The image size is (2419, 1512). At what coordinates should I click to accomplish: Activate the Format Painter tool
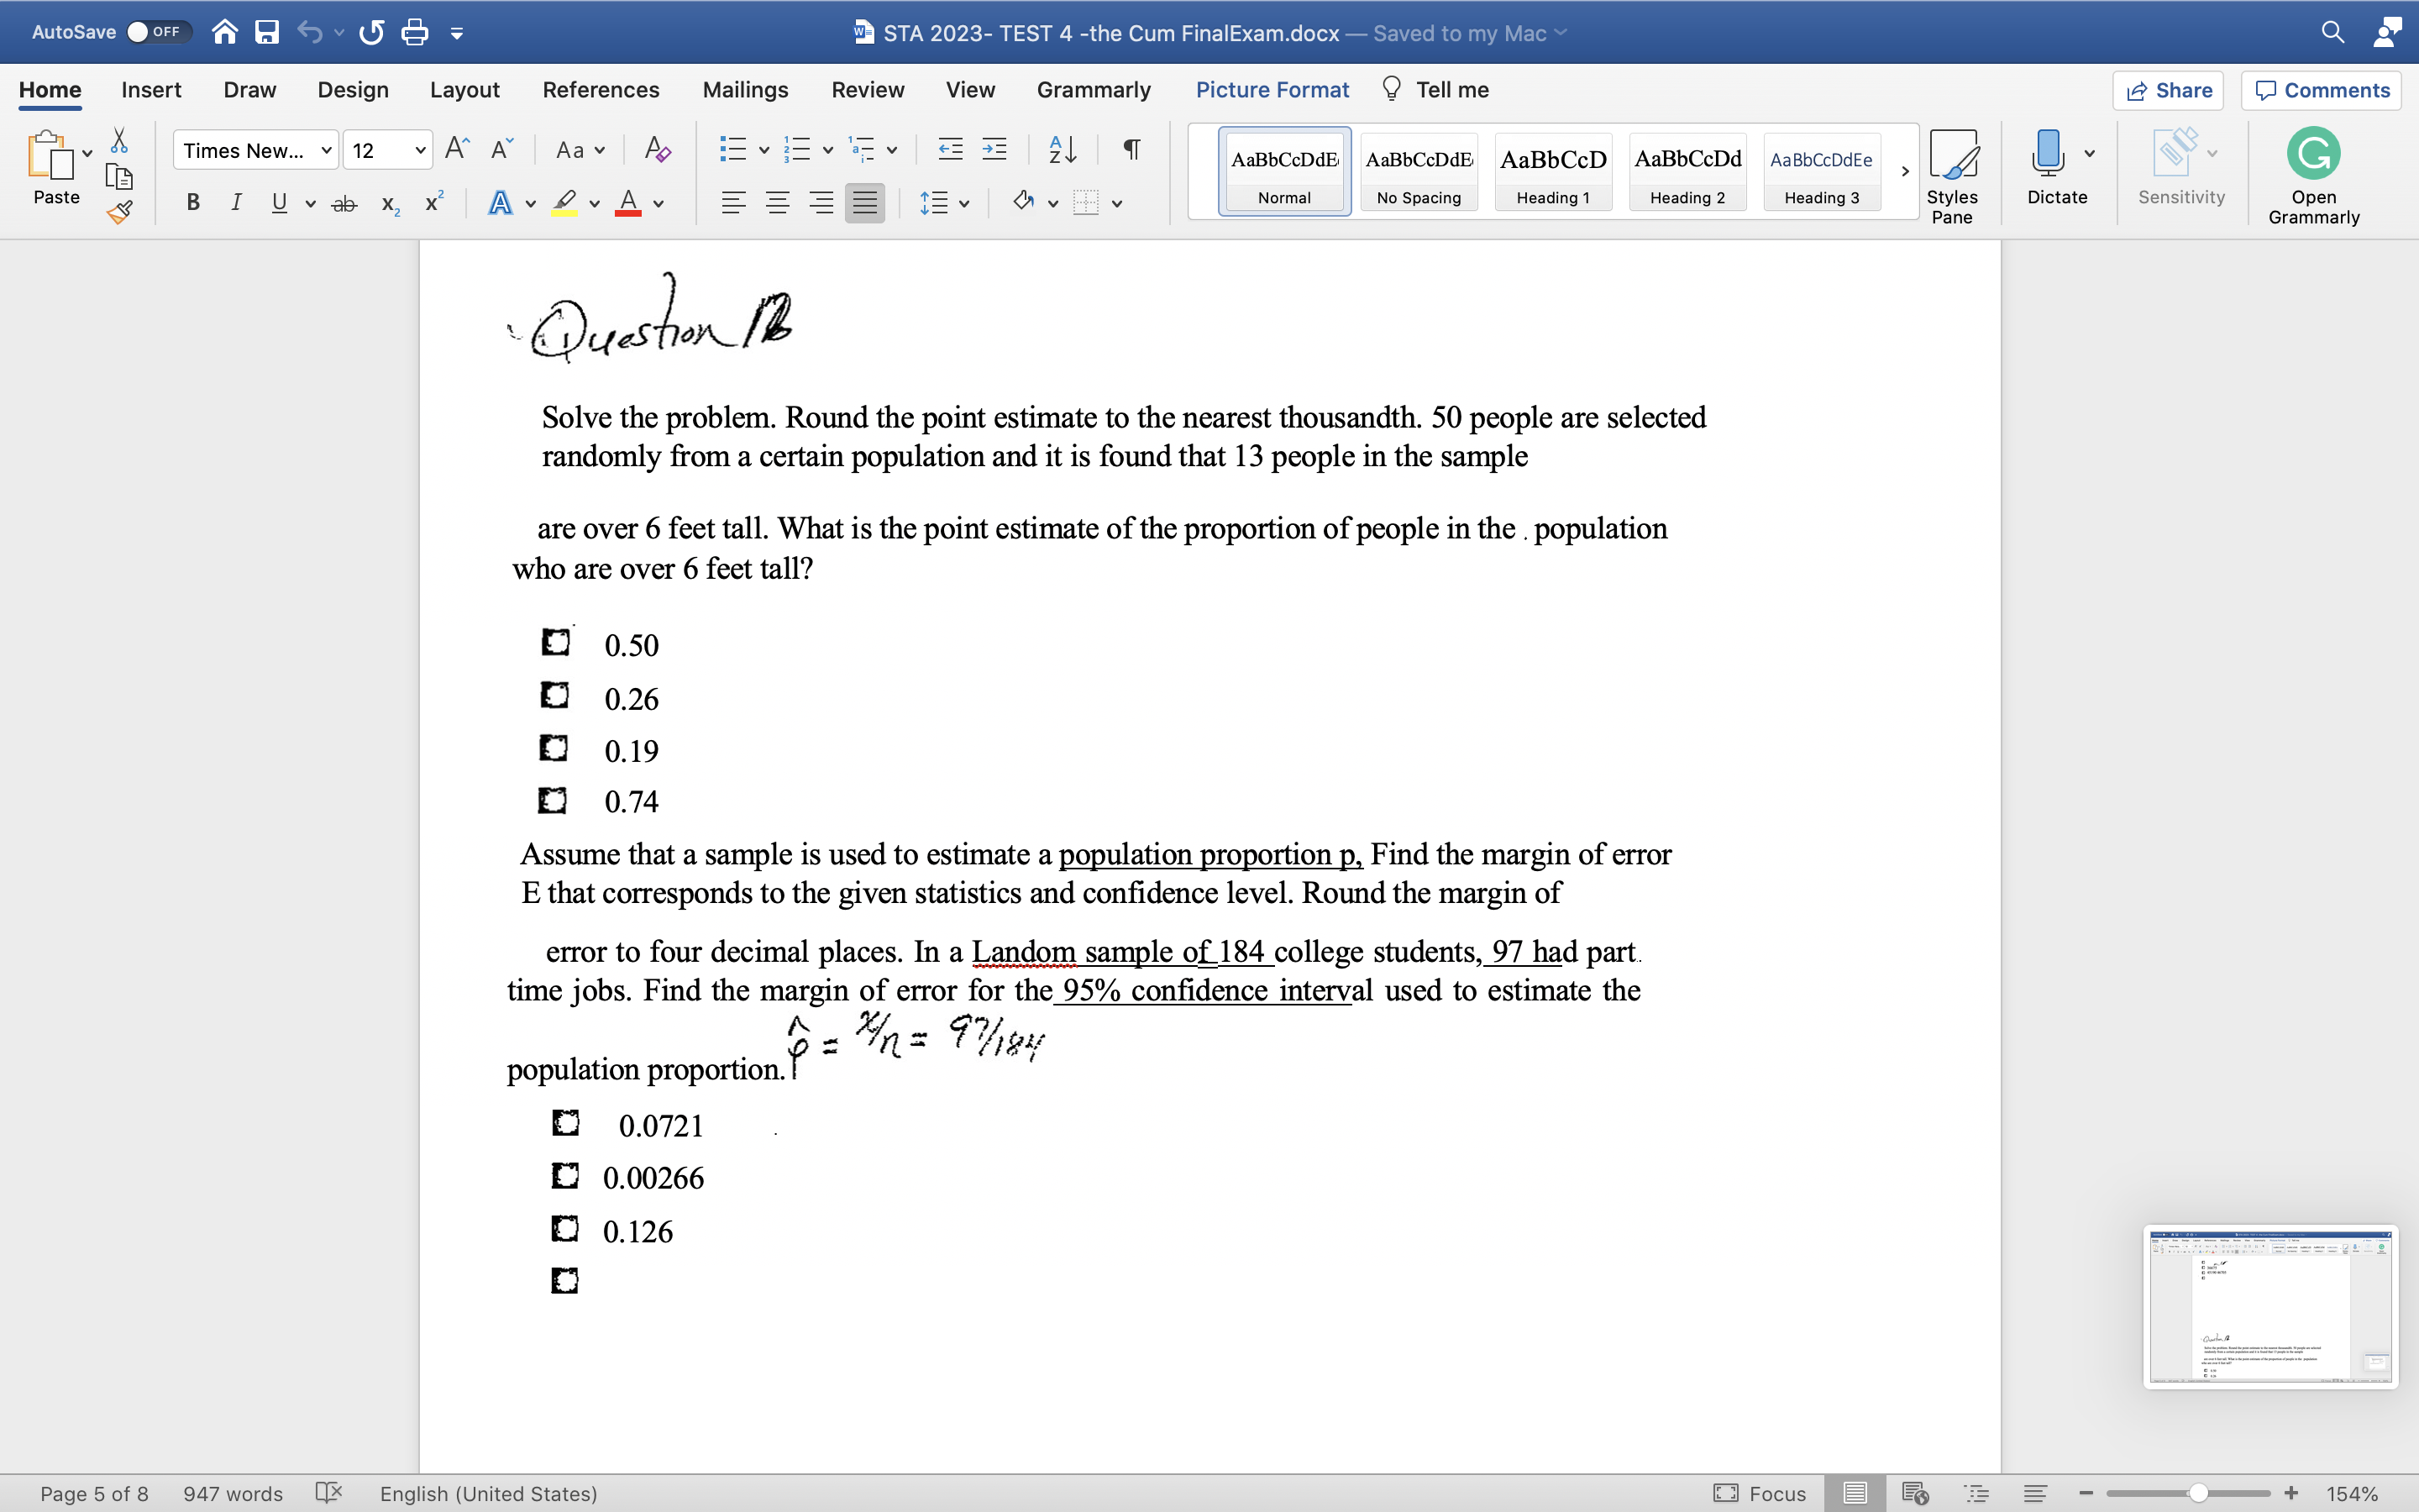[119, 211]
